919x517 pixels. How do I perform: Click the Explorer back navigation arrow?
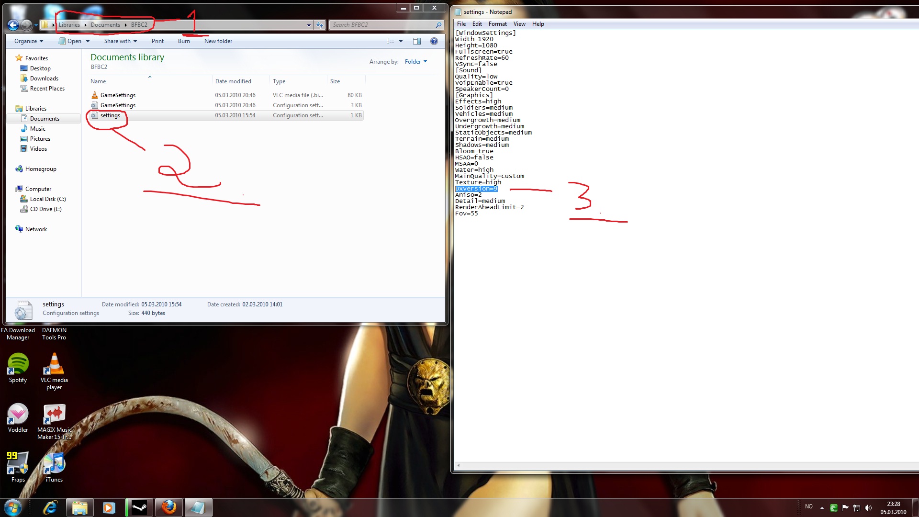coord(13,25)
